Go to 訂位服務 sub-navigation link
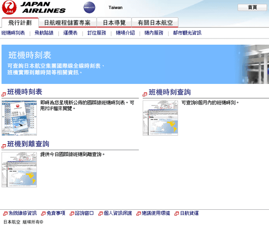The width and height of the screenshot is (269, 225). pyautogui.click(x=96, y=33)
